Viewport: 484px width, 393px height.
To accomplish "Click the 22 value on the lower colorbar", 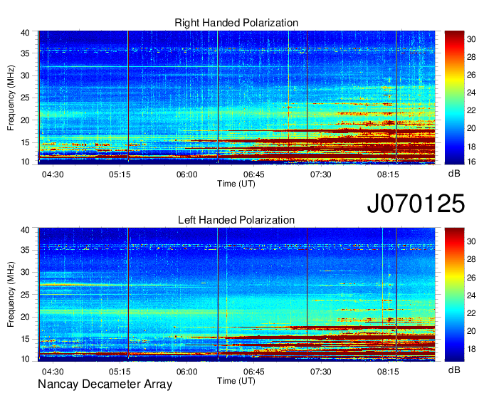I will (471, 313).
